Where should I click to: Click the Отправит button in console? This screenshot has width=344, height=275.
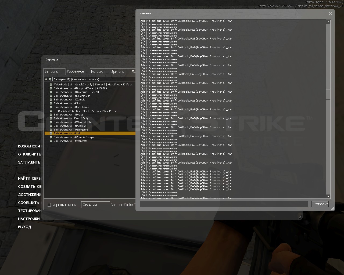[320, 204]
